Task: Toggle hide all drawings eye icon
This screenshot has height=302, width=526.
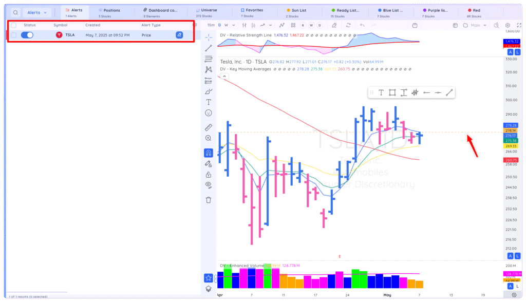Action: [209, 185]
